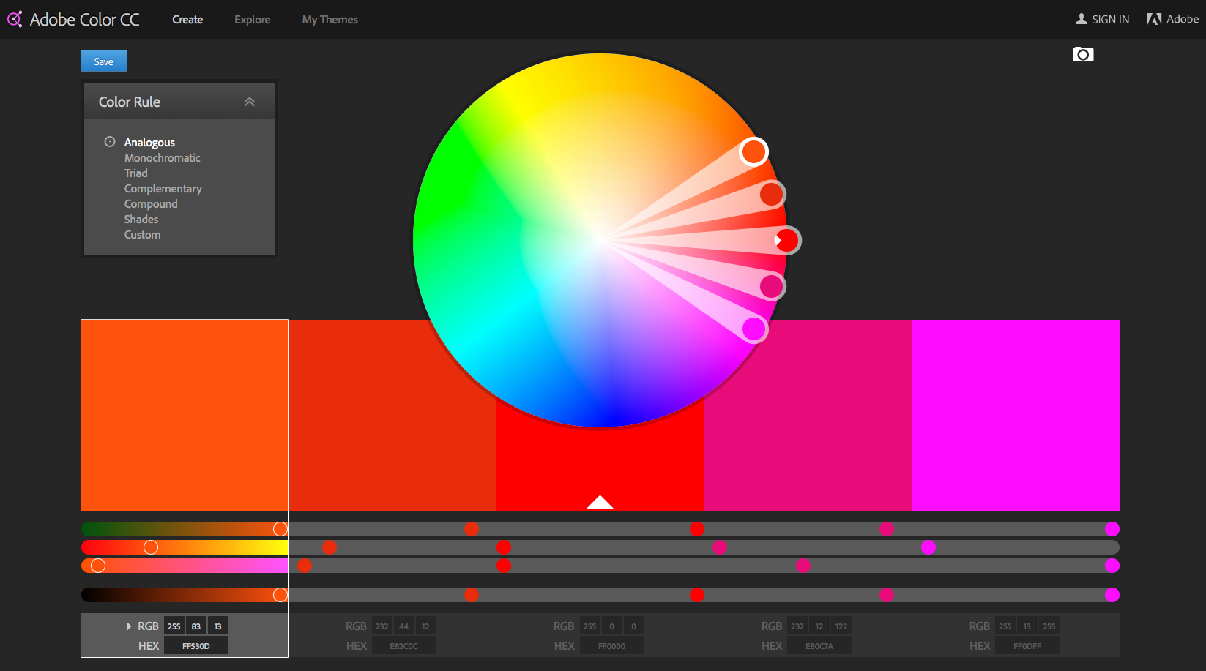Open the camera icon to create theme from image
The image size is (1206, 671).
pyautogui.click(x=1082, y=54)
